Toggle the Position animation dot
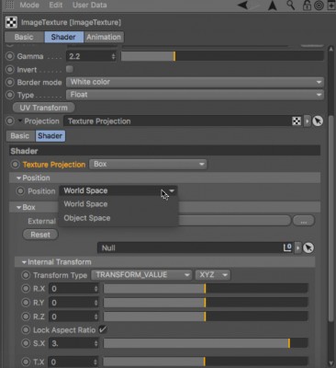The image size is (336, 368). click(x=20, y=191)
